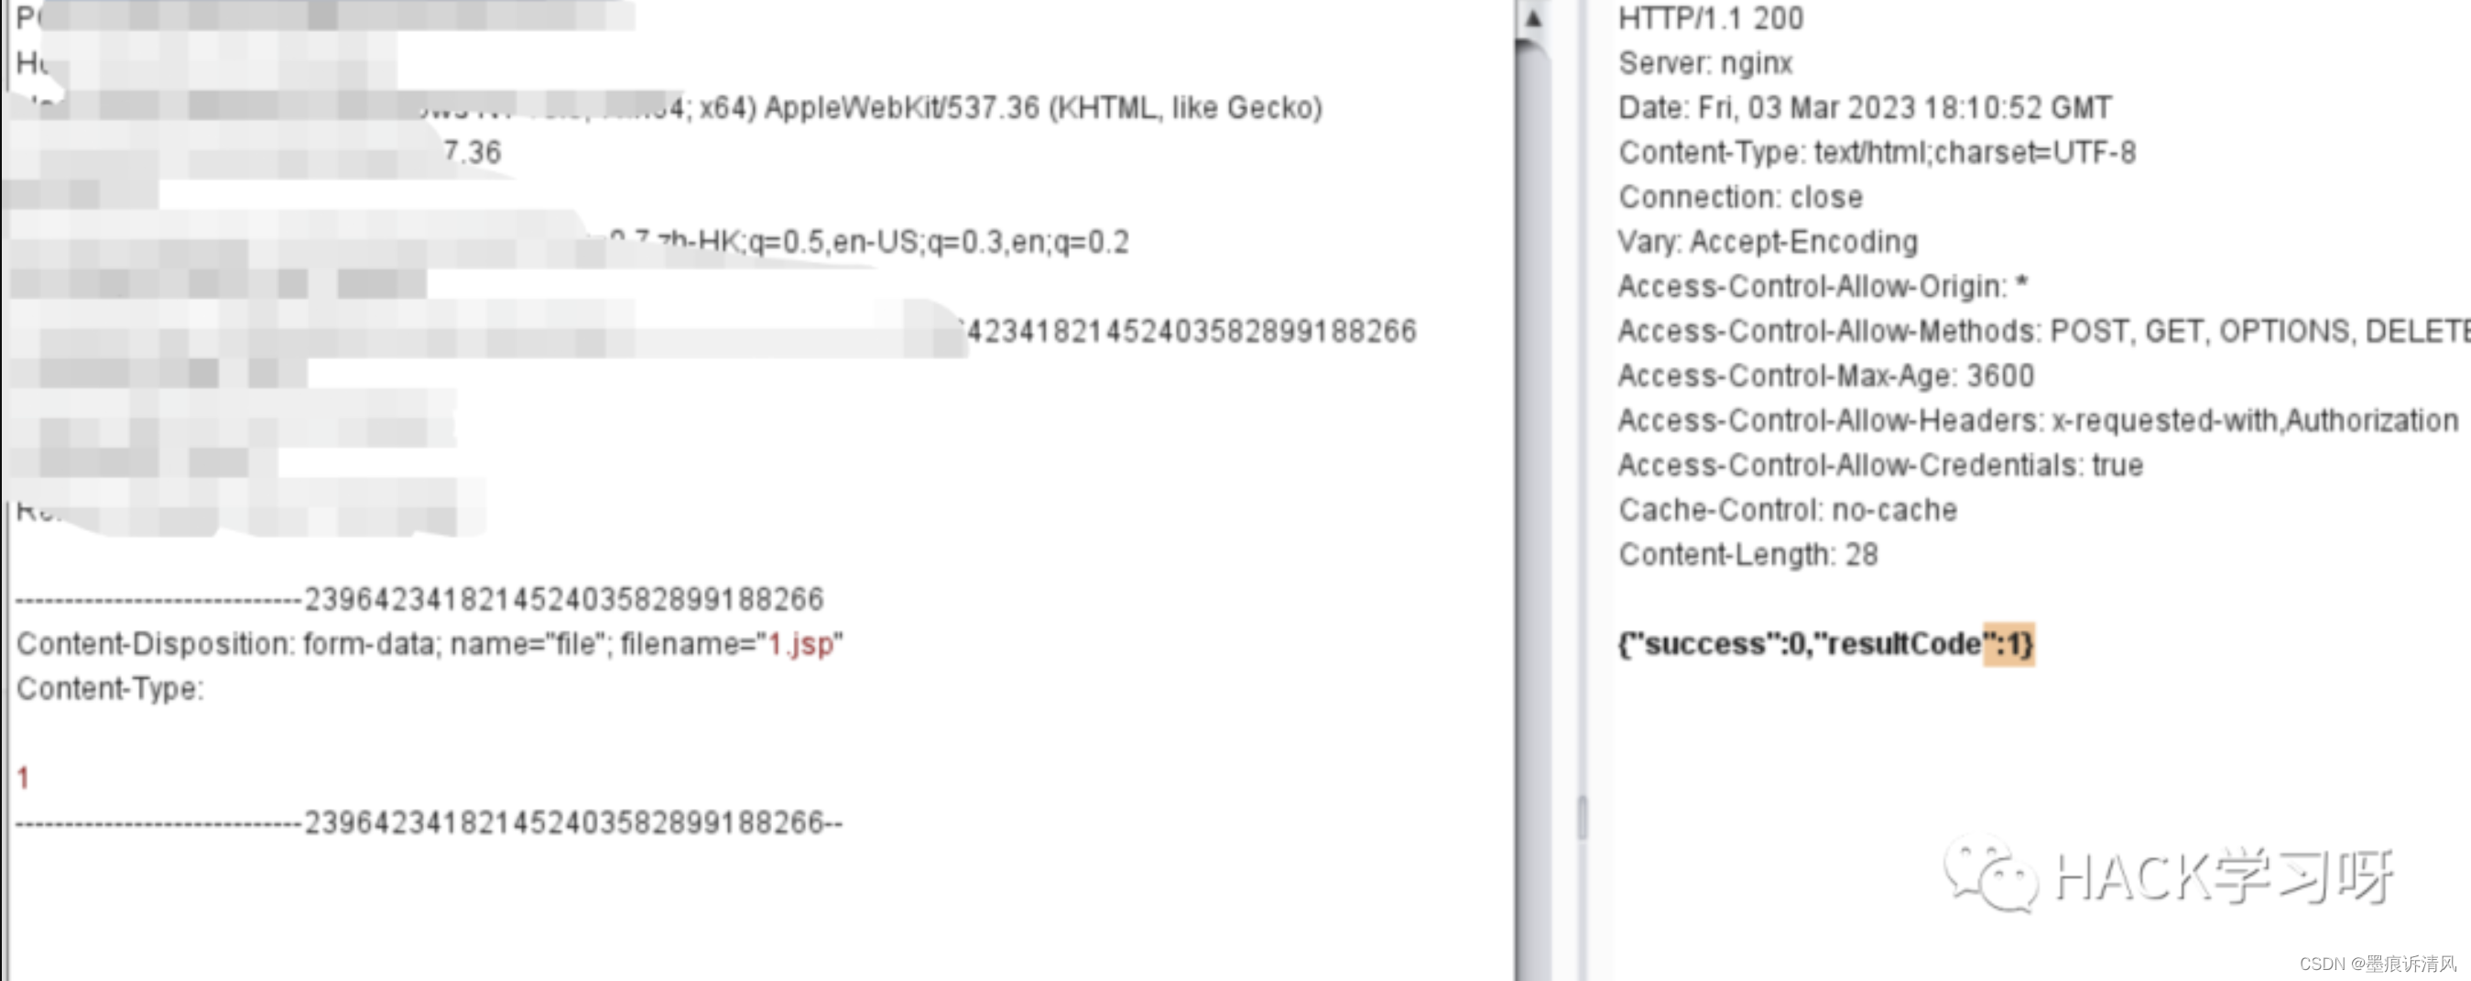Click the filename value 1.jsp
2471x981 pixels.
pos(801,643)
